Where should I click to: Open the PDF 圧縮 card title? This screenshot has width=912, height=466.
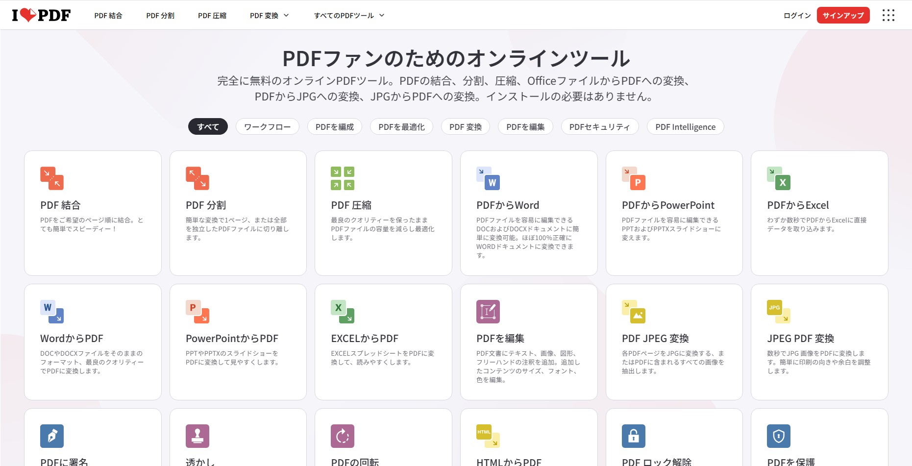pos(351,205)
